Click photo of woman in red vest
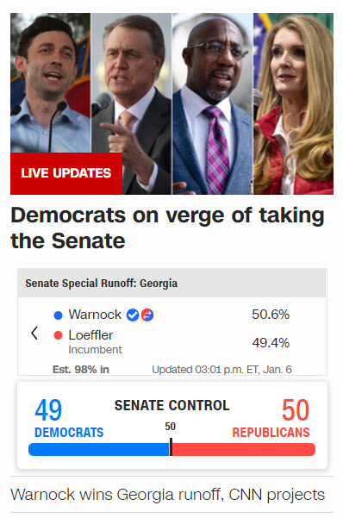 293,103
